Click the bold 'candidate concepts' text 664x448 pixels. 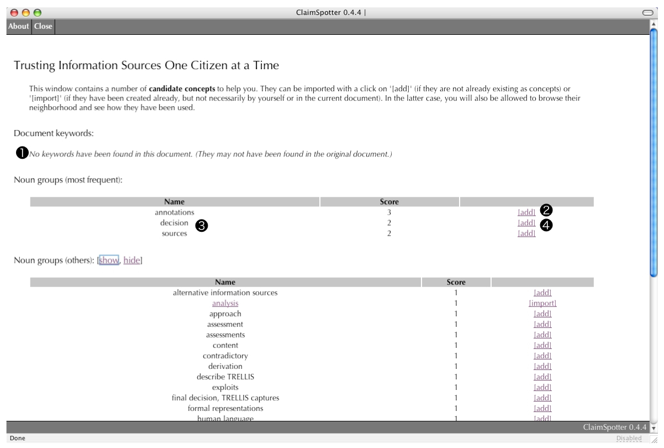[x=182, y=88]
